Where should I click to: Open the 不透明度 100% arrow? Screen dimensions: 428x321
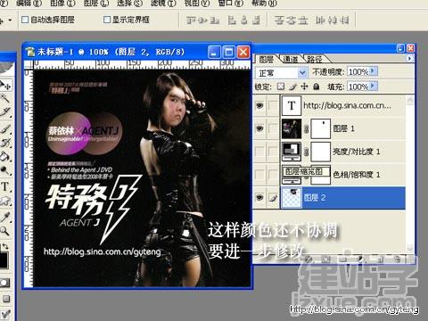[374, 71]
